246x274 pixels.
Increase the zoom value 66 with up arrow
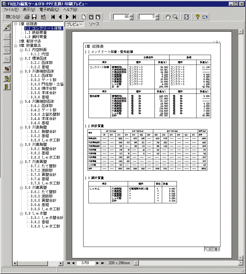point(131,15)
